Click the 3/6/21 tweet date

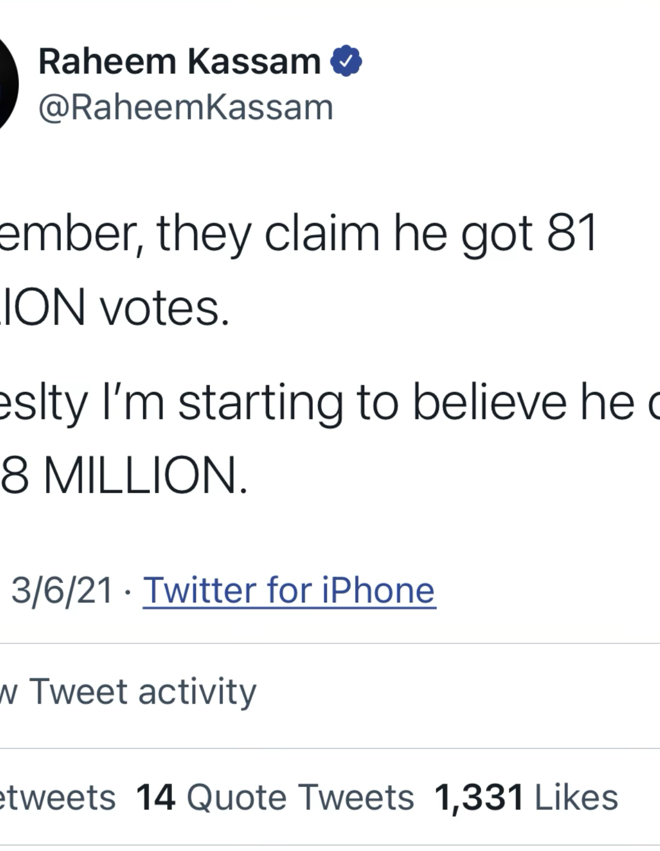tap(61, 590)
